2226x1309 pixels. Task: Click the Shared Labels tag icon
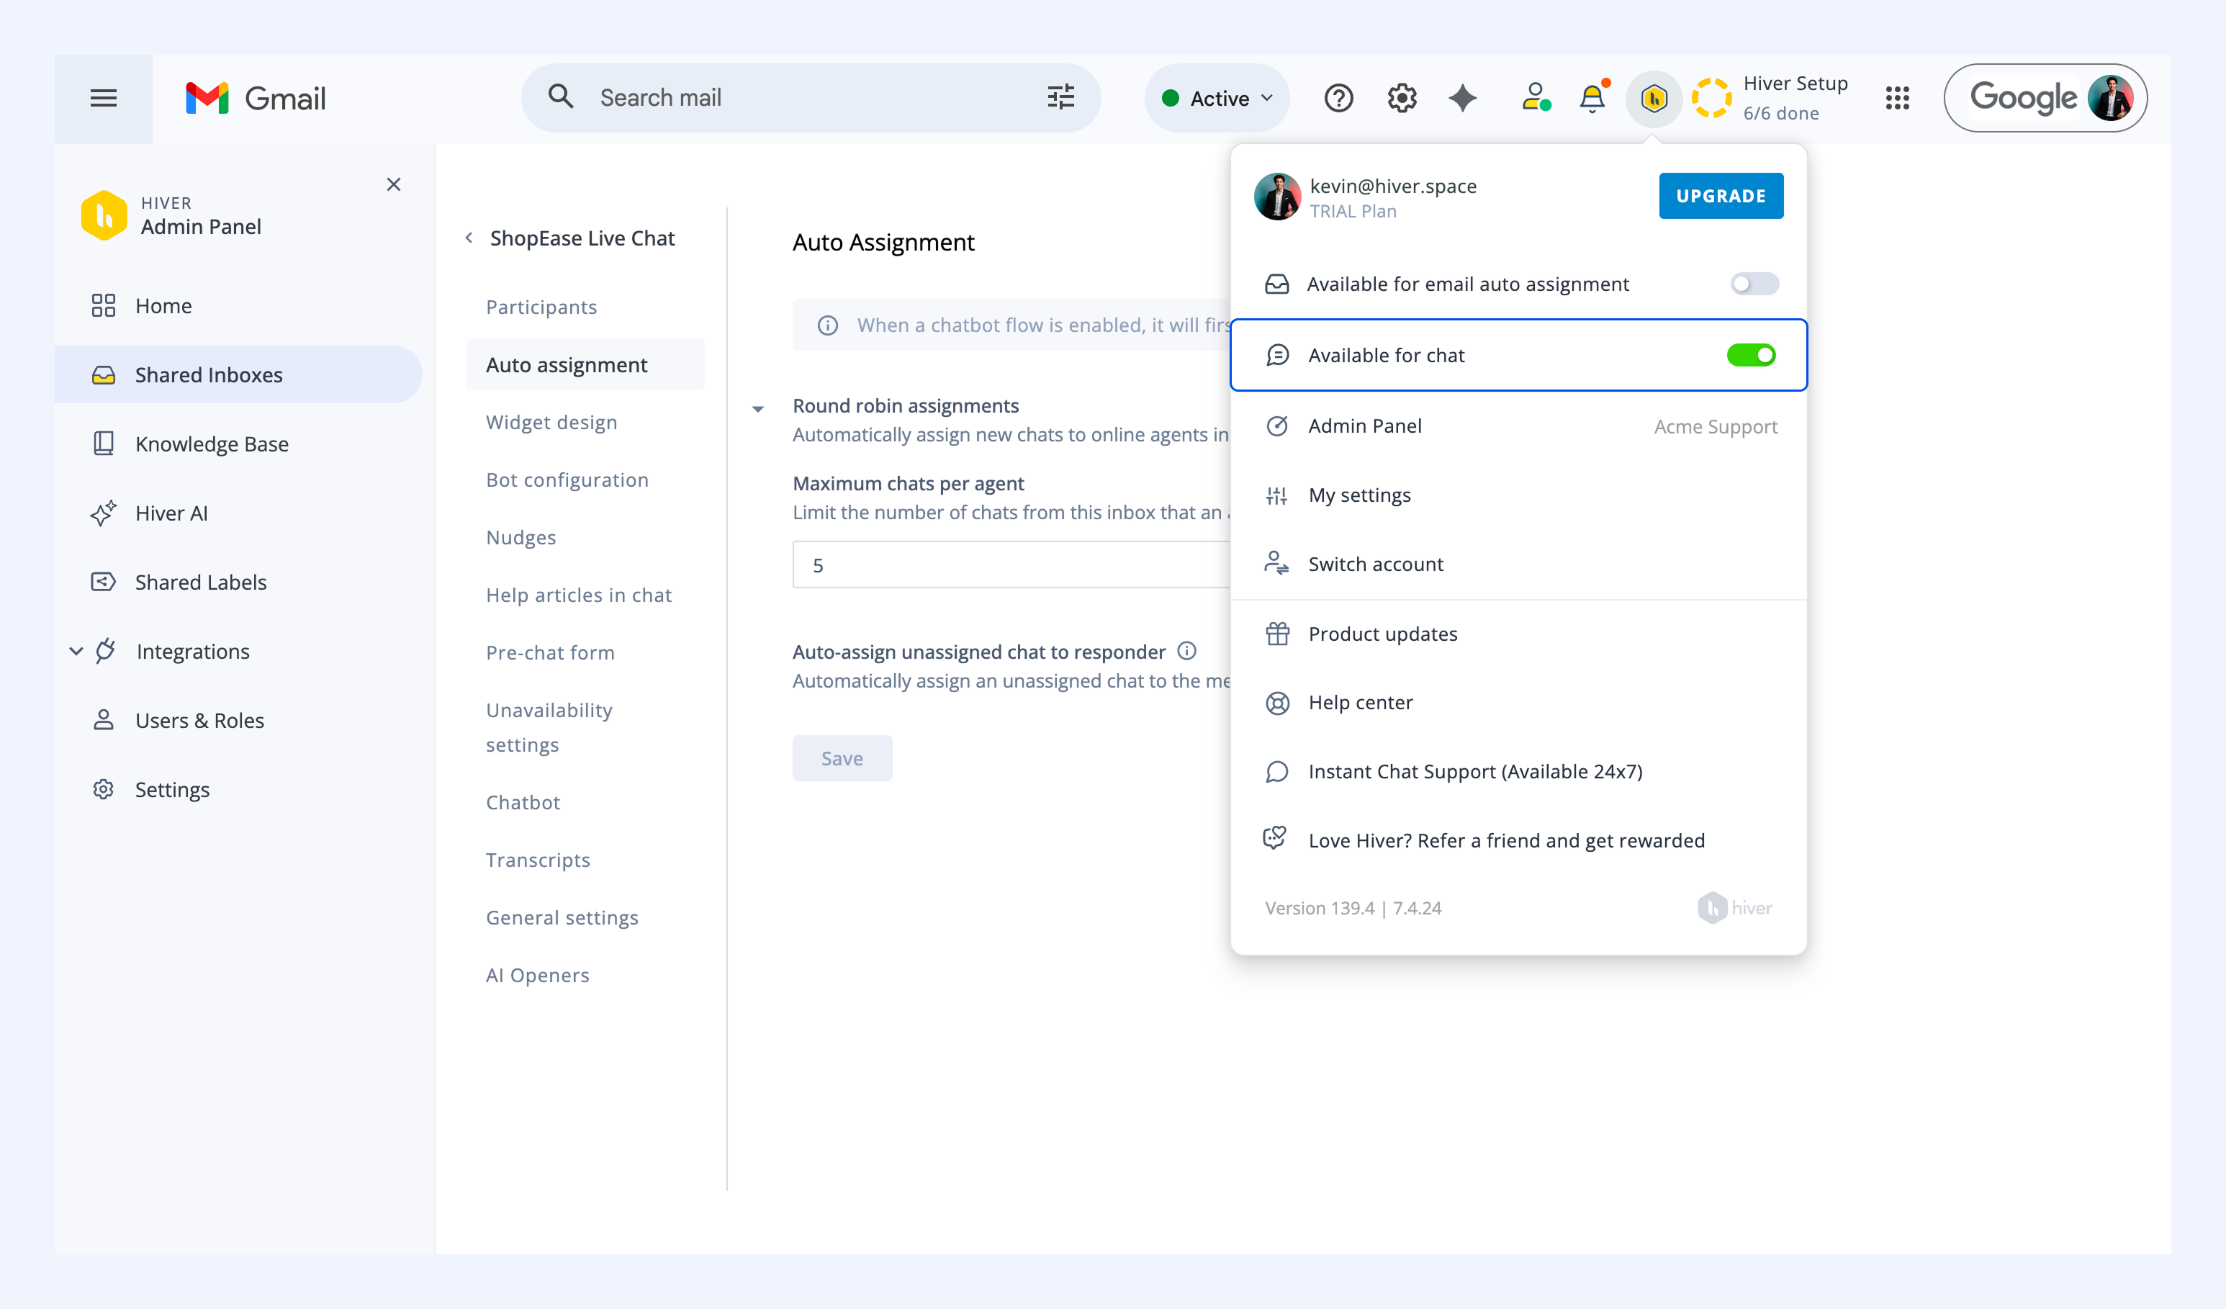pyautogui.click(x=104, y=582)
